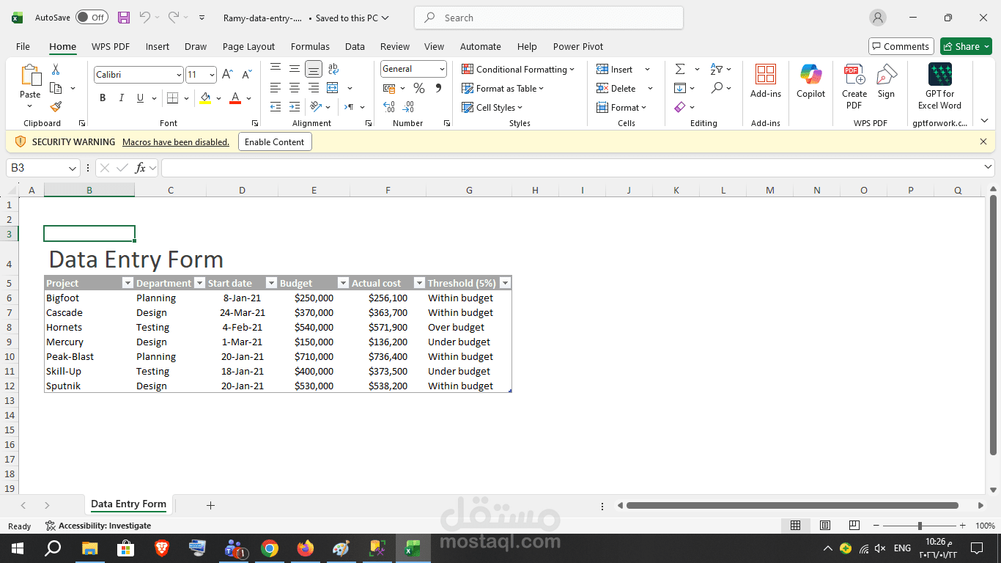Screen dimensions: 1001x563
Task: Click the Merge and Center icon
Action: point(332,88)
